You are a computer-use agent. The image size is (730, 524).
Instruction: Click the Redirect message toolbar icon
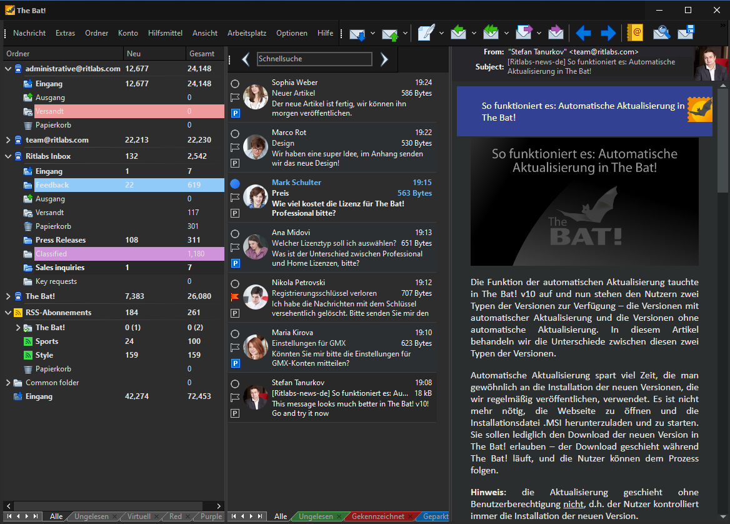(556, 33)
